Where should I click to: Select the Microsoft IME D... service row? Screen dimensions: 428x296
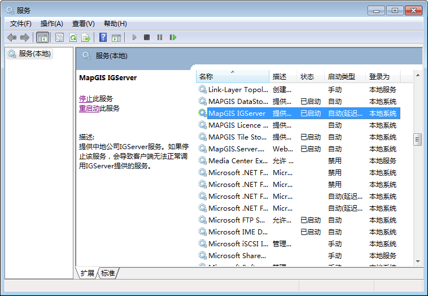tap(298, 232)
